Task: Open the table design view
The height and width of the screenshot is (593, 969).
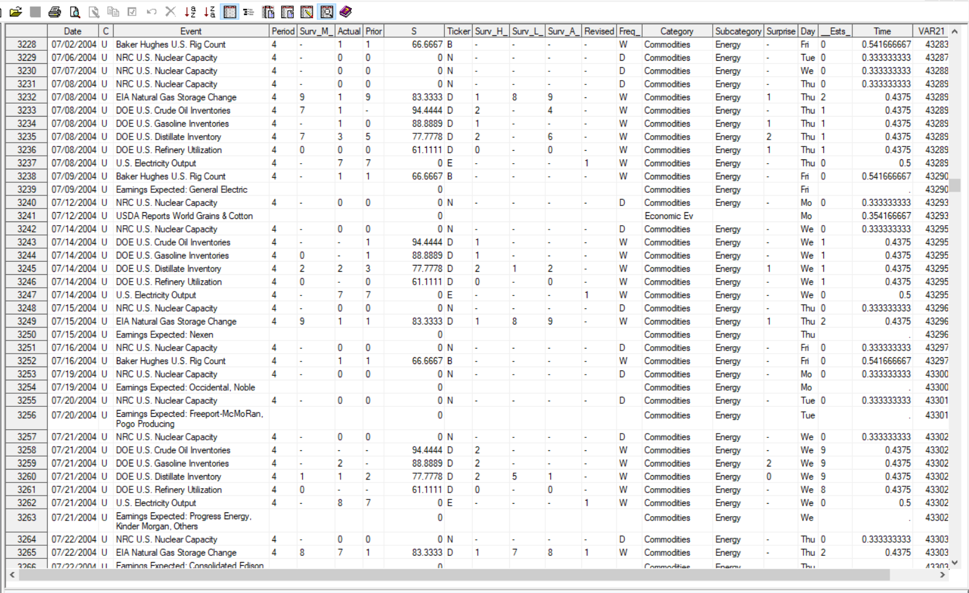Action: (287, 11)
